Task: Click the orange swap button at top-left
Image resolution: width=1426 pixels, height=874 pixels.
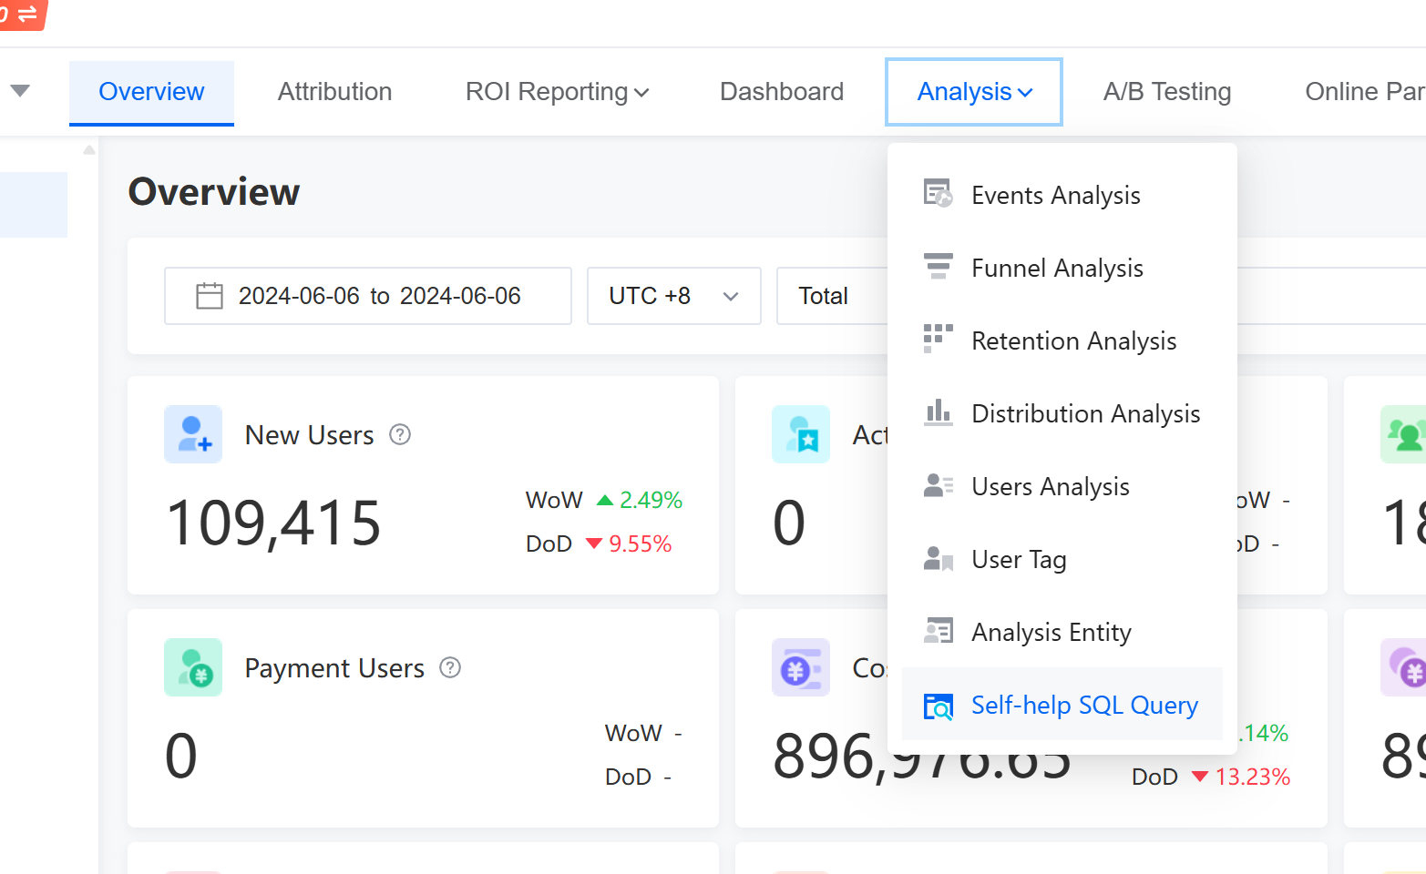Action: [22, 14]
